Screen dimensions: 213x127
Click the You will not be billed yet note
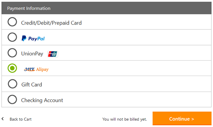(x=125, y=119)
